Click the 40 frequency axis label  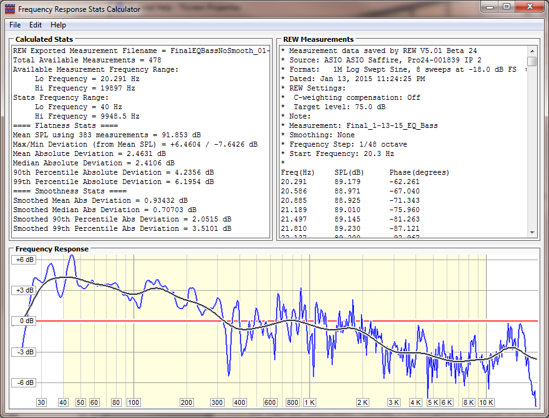[63, 402]
